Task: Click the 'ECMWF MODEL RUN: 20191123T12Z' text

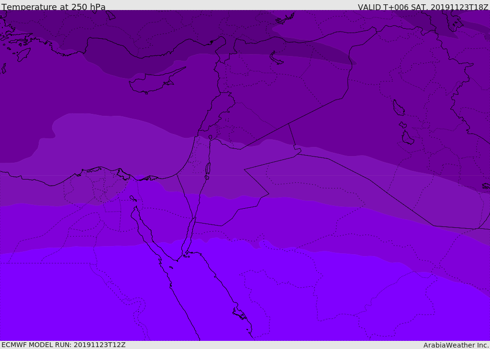Action: pos(64,345)
